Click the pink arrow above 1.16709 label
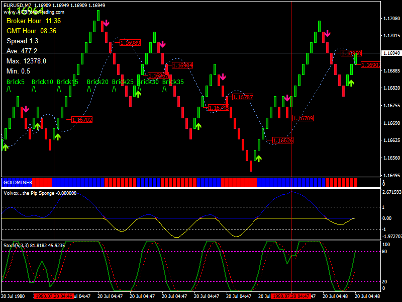Screen dimensions: 402x302 287,98
